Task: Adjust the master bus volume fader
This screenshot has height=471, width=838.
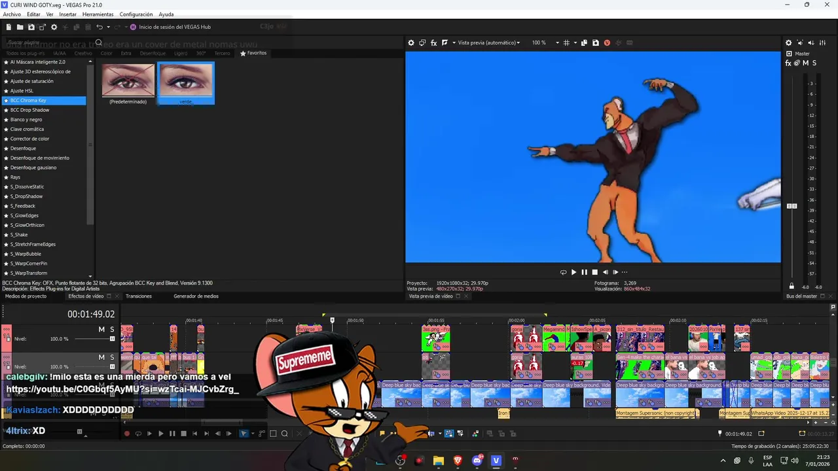Action: 792,206
